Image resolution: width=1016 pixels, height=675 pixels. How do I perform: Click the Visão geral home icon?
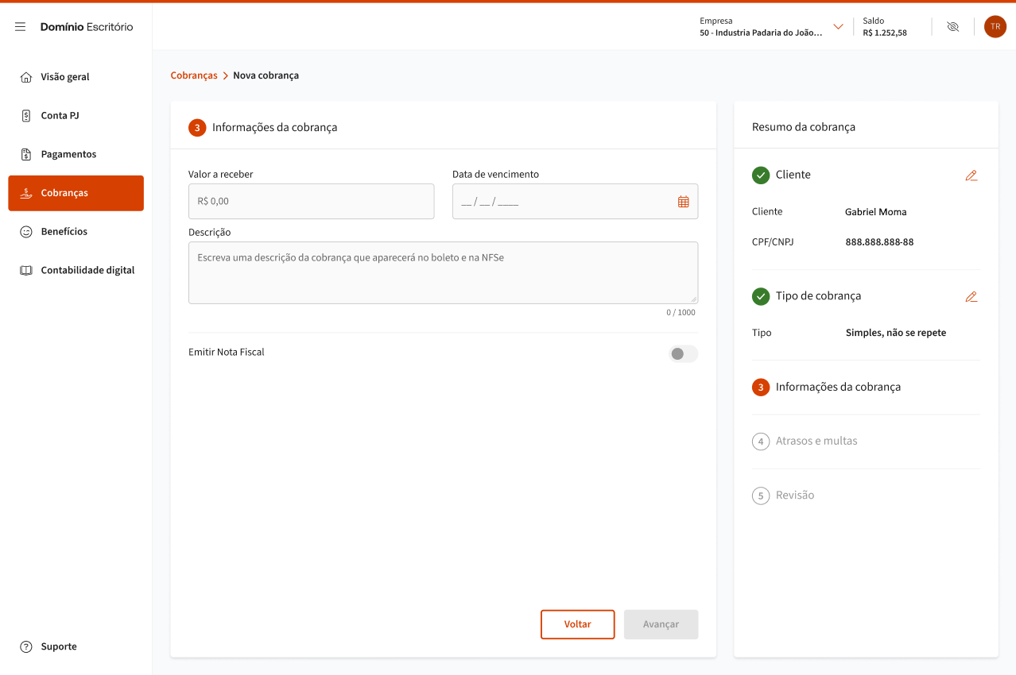(x=26, y=77)
